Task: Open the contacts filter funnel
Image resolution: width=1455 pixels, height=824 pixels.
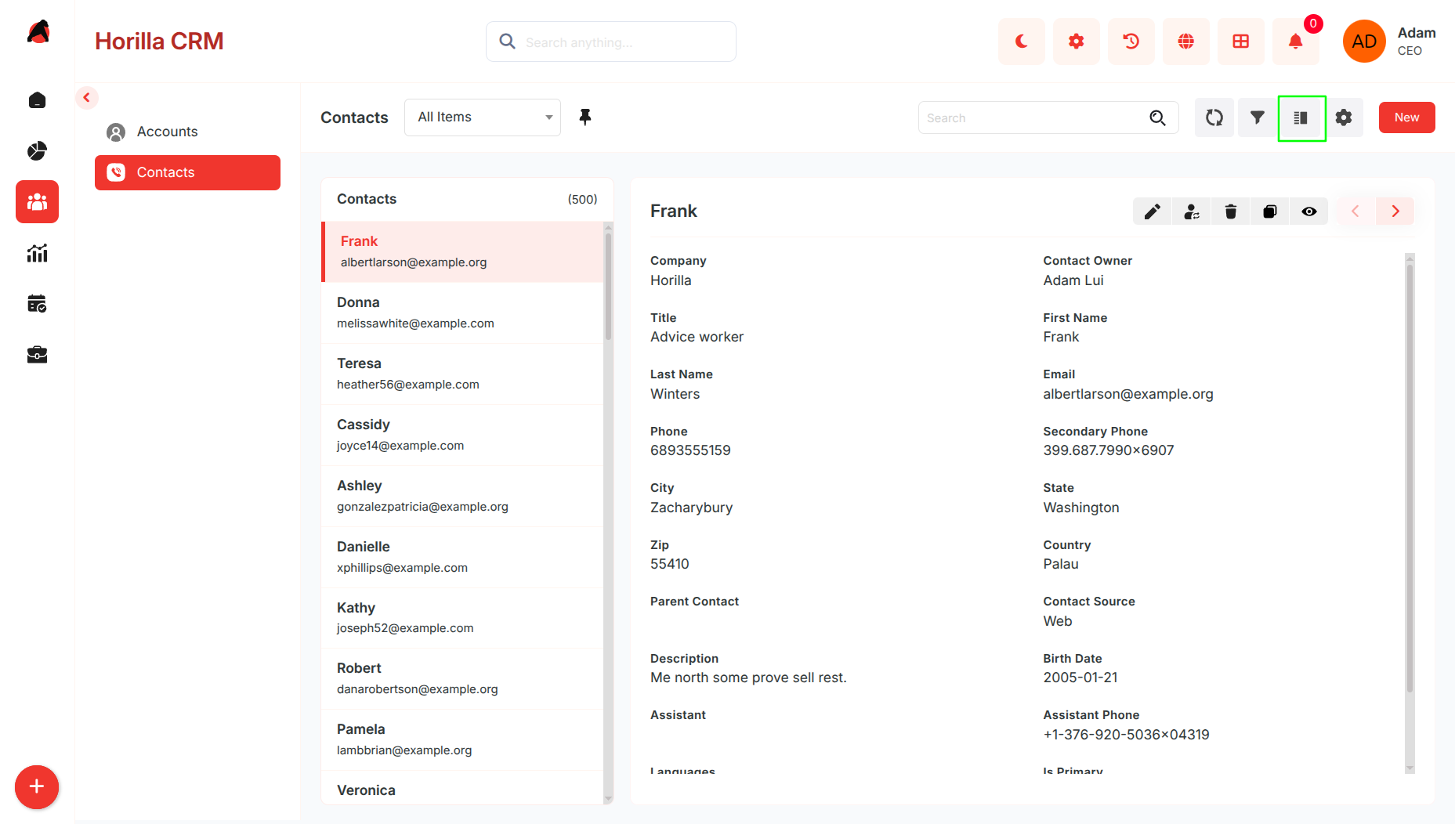Action: (1257, 117)
